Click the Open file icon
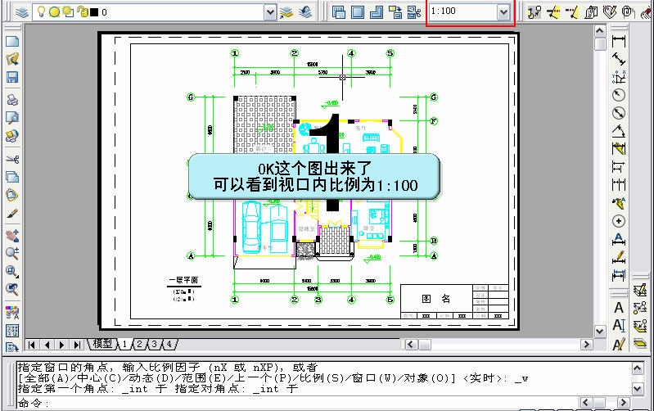Image resolution: width=654 pixels, height=411 pixels. point(12,59)
